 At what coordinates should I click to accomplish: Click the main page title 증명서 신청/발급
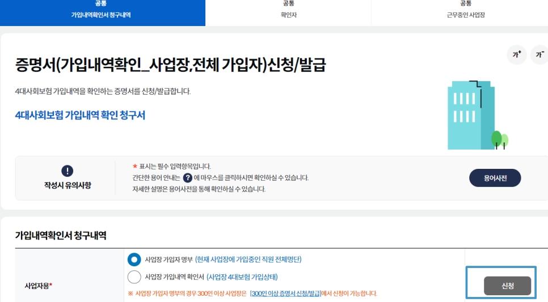(x=171, y=65)
